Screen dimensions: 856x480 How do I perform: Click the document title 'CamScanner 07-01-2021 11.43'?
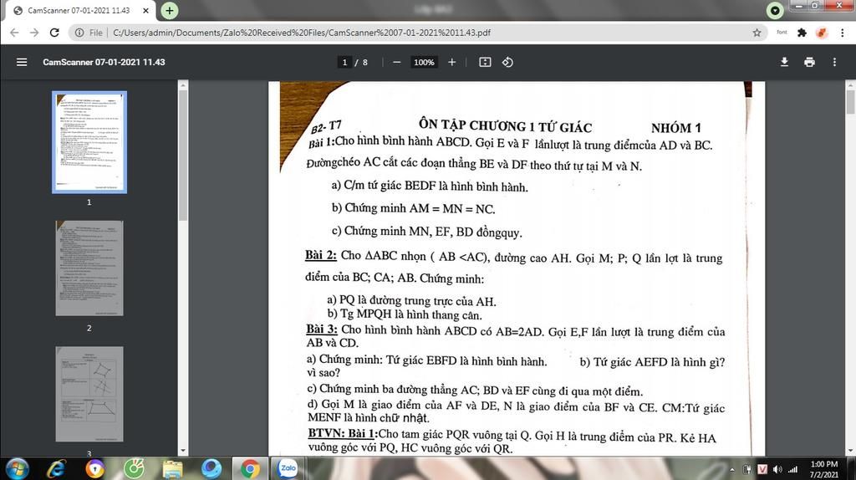(104, 62)
